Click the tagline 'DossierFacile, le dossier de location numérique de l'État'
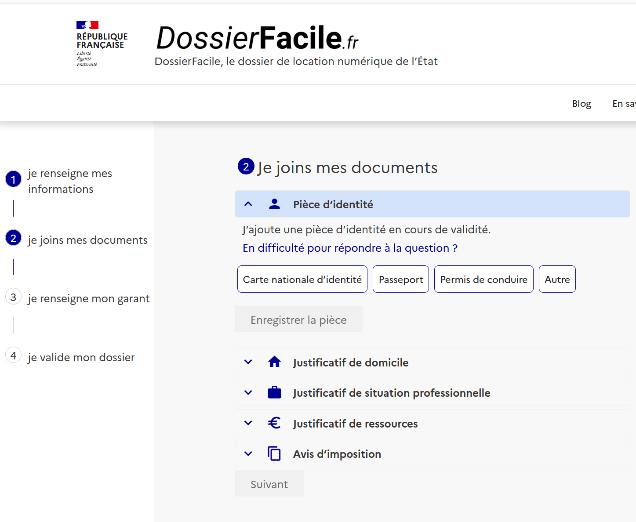The image size is (636, 522). click(296, 61)
